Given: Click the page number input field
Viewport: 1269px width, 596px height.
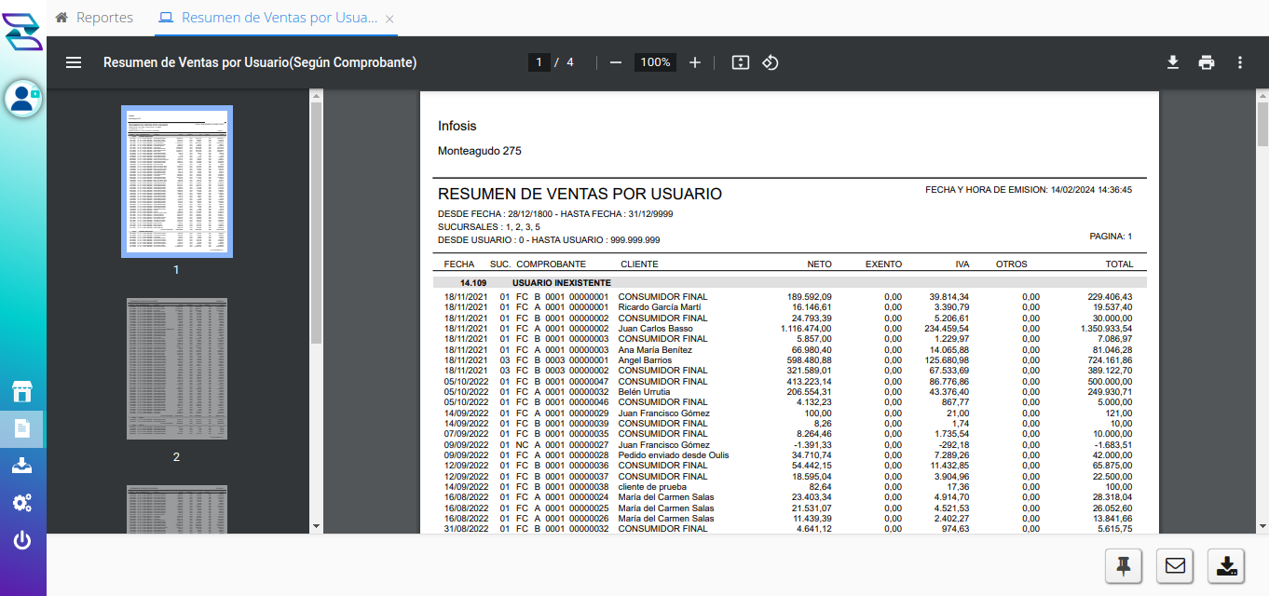Looking at the screenshot, I should pos(539,62).
